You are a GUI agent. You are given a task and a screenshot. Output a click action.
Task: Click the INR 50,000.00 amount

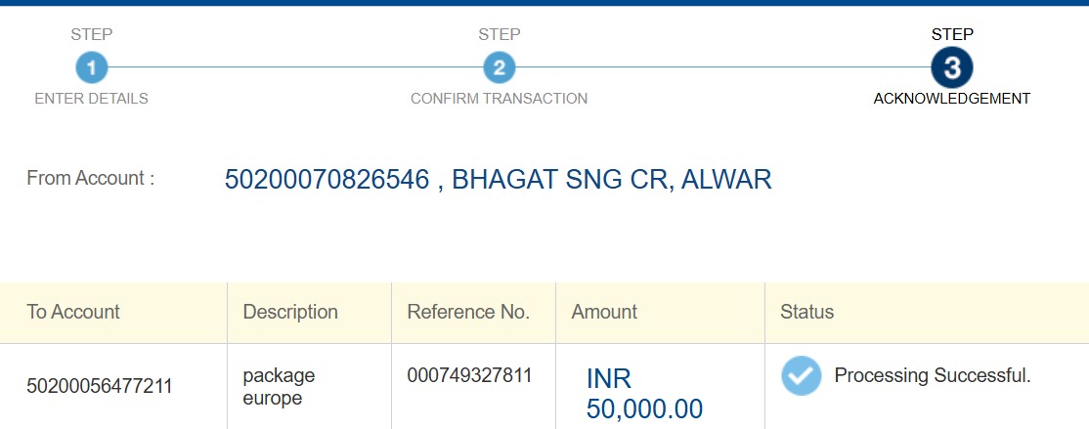click(x=644, y=394)
